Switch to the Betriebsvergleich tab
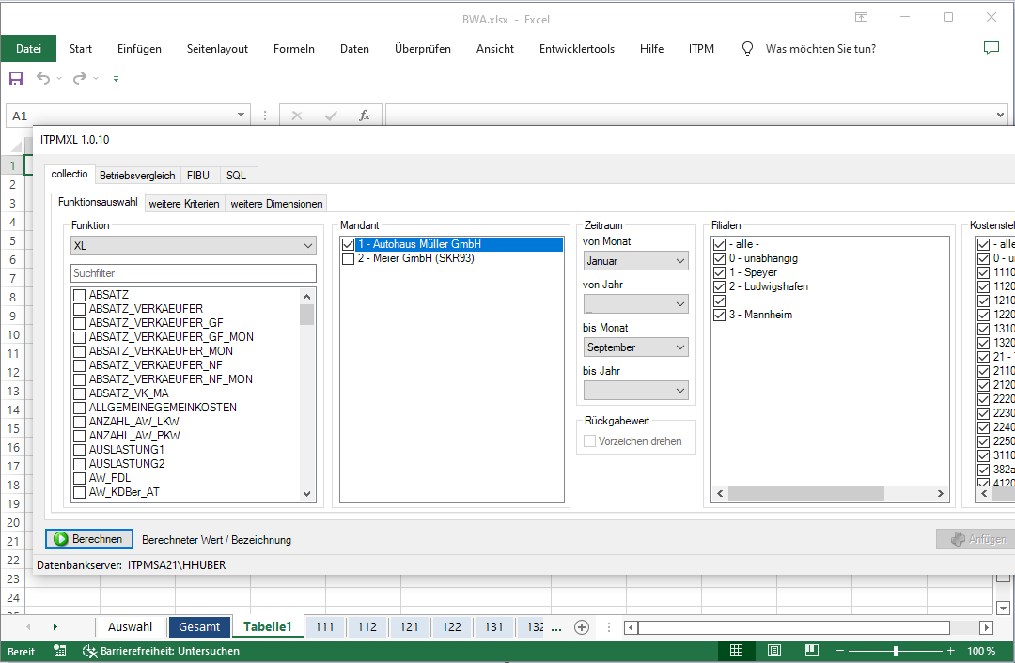The image size is (1015, 663). pyautogui.click(x=137, y=175)
